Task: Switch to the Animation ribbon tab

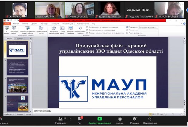Action: 55,23
